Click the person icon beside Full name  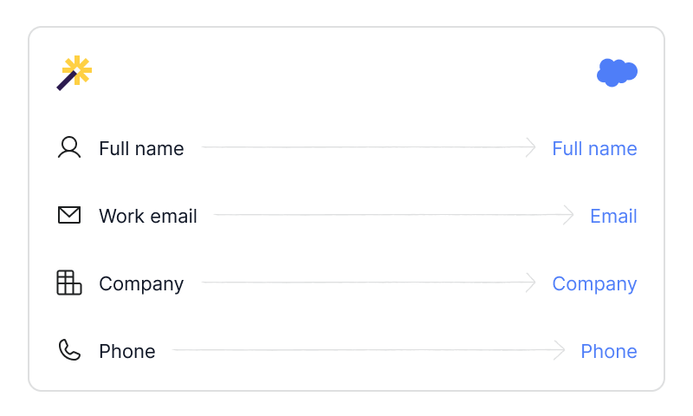pyautogui.click(x=69, y=147)
